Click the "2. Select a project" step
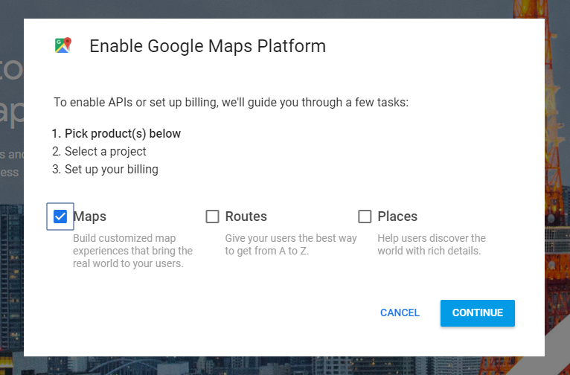 [x=99, y=152]
